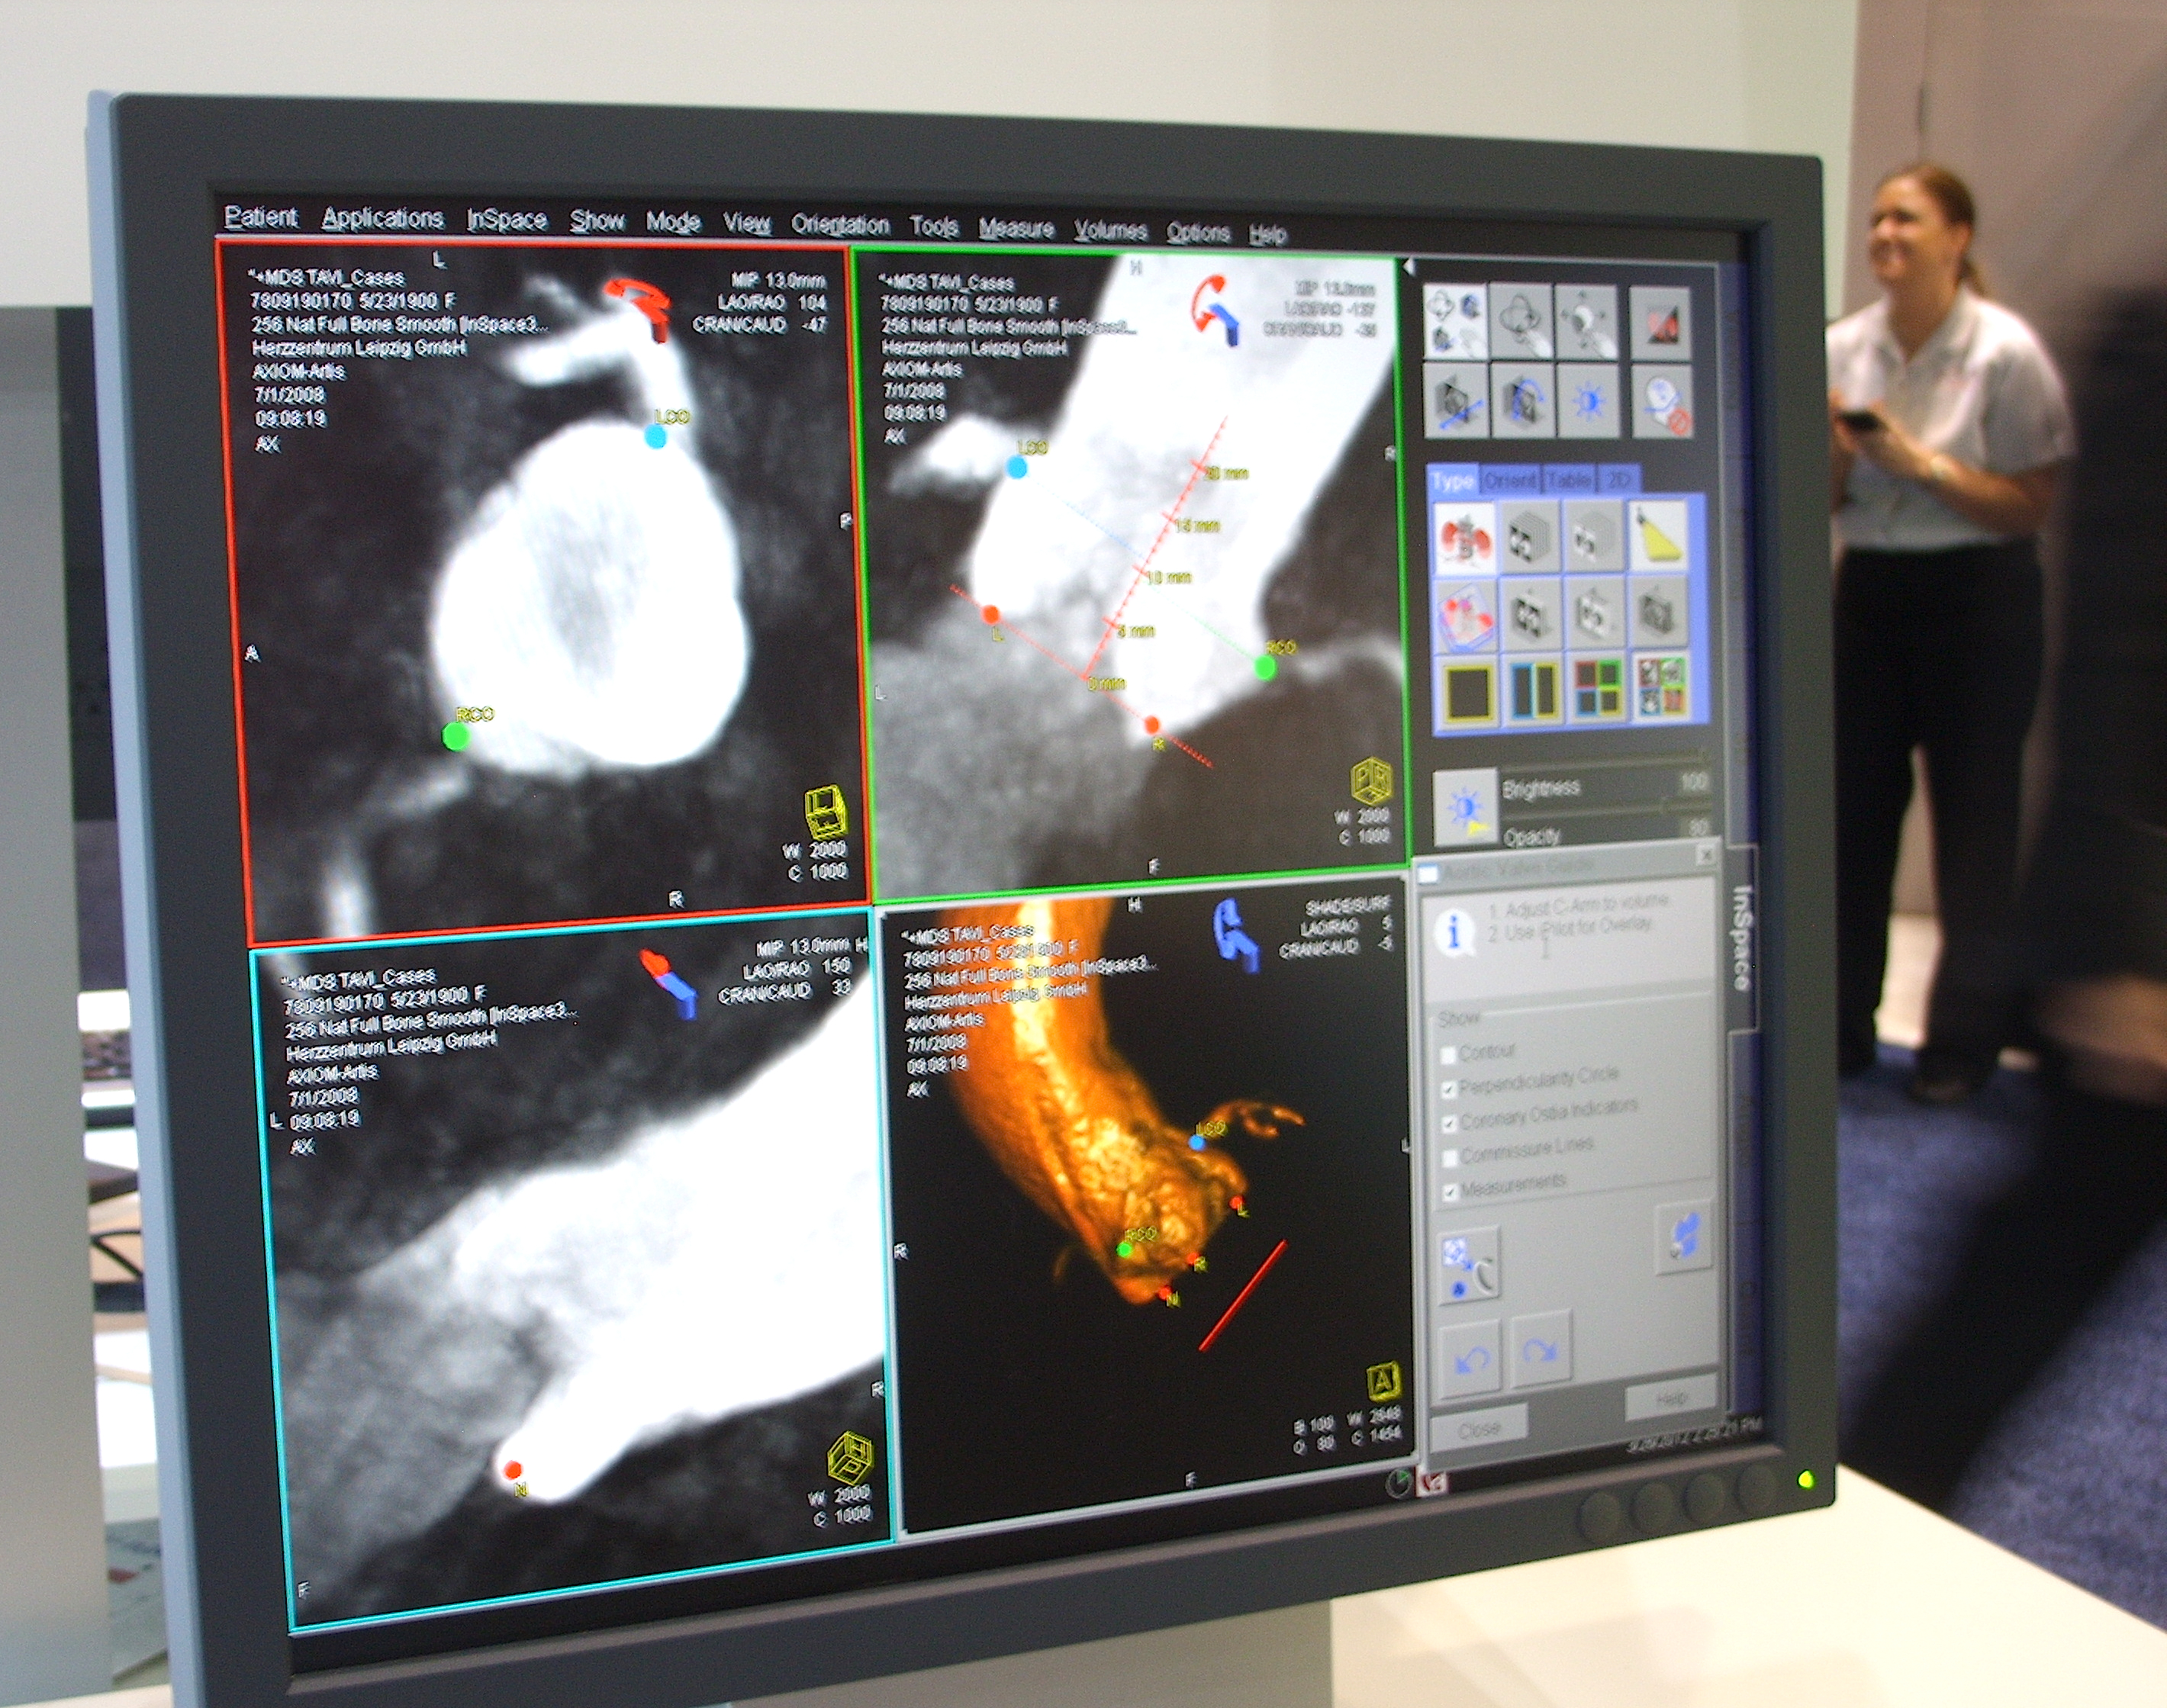Switch to the Orient tab
This screenshot has width=2167, height=1708.
1509,481
